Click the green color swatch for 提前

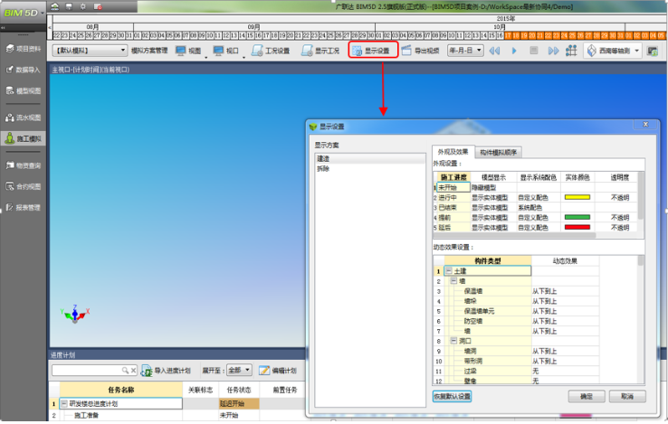pos(577,217)
